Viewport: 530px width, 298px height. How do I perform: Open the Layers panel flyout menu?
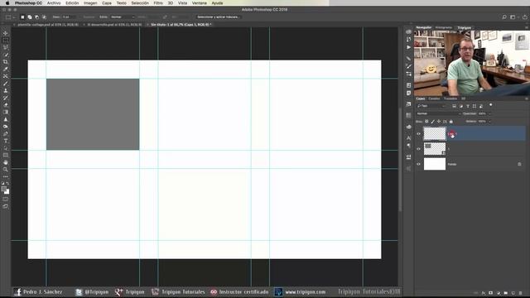click(526, 99)
